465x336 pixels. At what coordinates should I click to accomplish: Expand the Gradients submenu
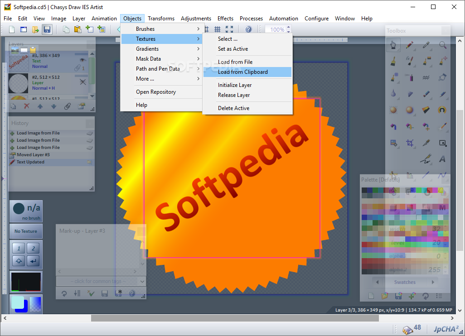tap(162, 49)
